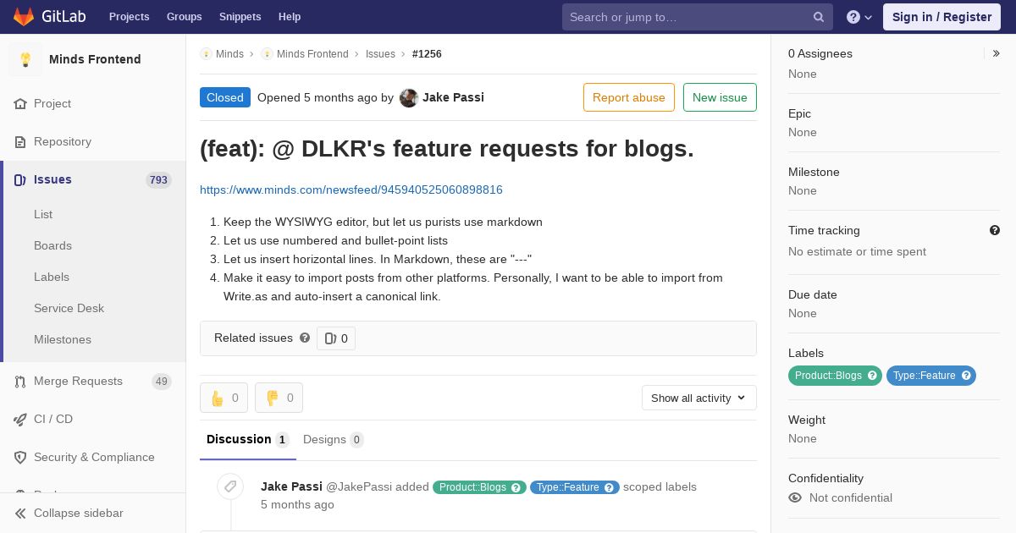Click @JakePassi username in activity

click(359, 486)
